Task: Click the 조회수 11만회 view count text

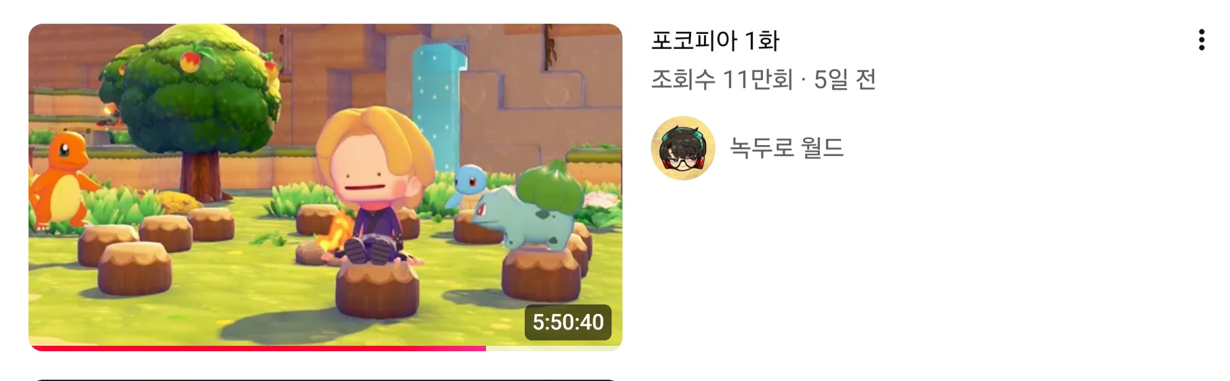Action: click(x=722, y=80)
